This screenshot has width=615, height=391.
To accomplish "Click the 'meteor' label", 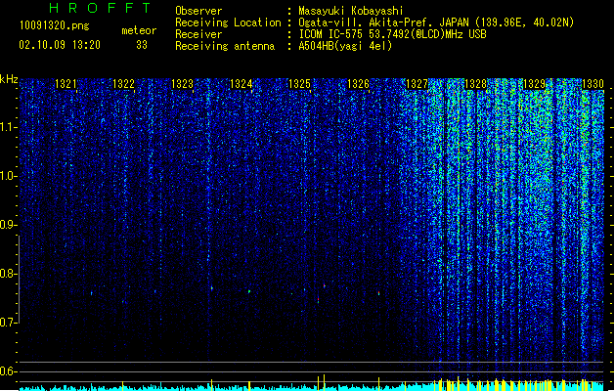I will (139, 30).
